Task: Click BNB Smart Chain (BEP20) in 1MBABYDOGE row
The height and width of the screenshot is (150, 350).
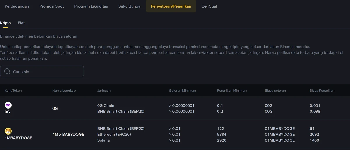Action: [121, 128]
